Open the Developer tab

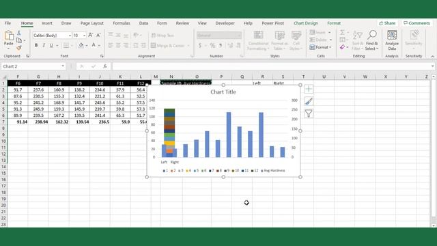(225, 23)
